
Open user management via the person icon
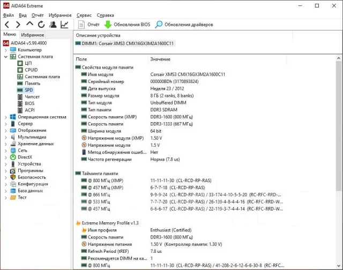[53, 25]
